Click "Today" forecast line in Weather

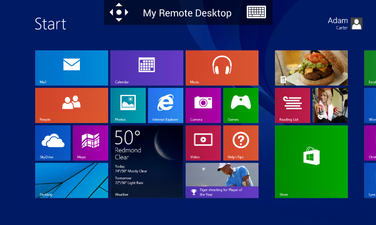point(131,169)
